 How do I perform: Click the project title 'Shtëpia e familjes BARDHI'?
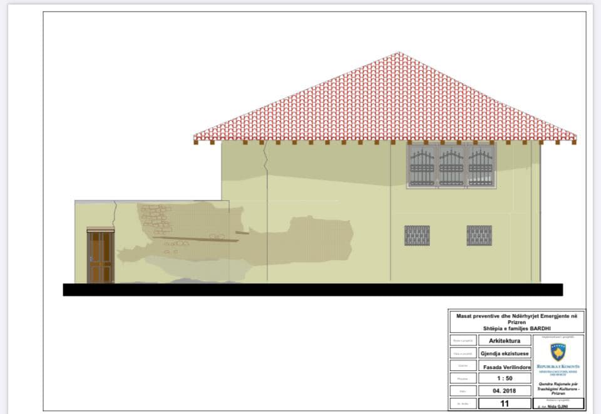pos(516,328)
